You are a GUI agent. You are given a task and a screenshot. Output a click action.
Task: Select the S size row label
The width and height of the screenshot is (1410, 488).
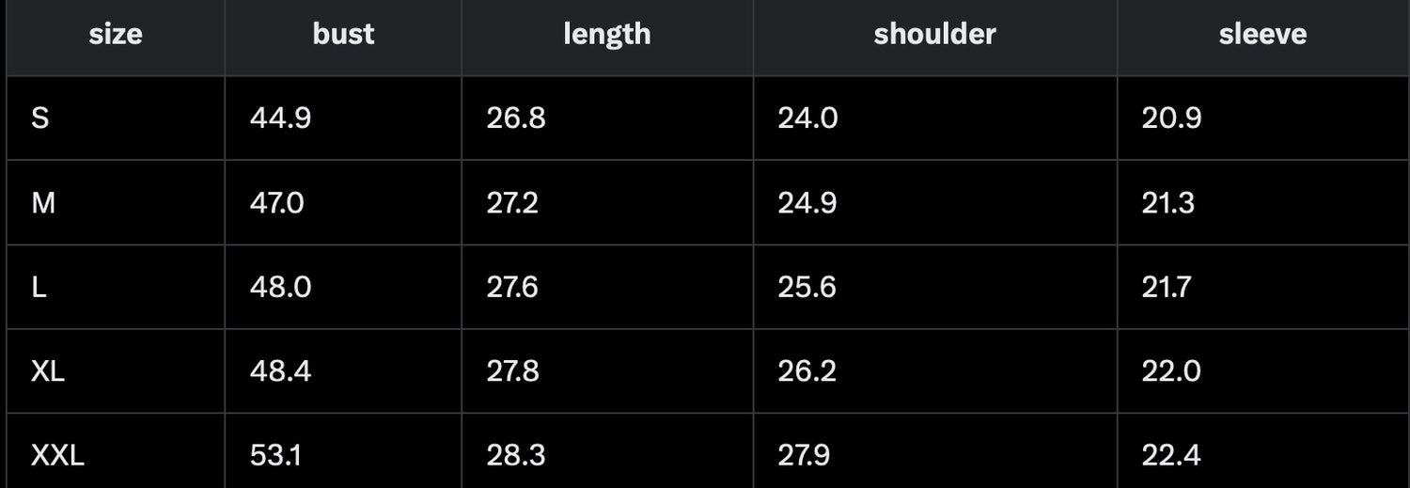coord(39,118)
